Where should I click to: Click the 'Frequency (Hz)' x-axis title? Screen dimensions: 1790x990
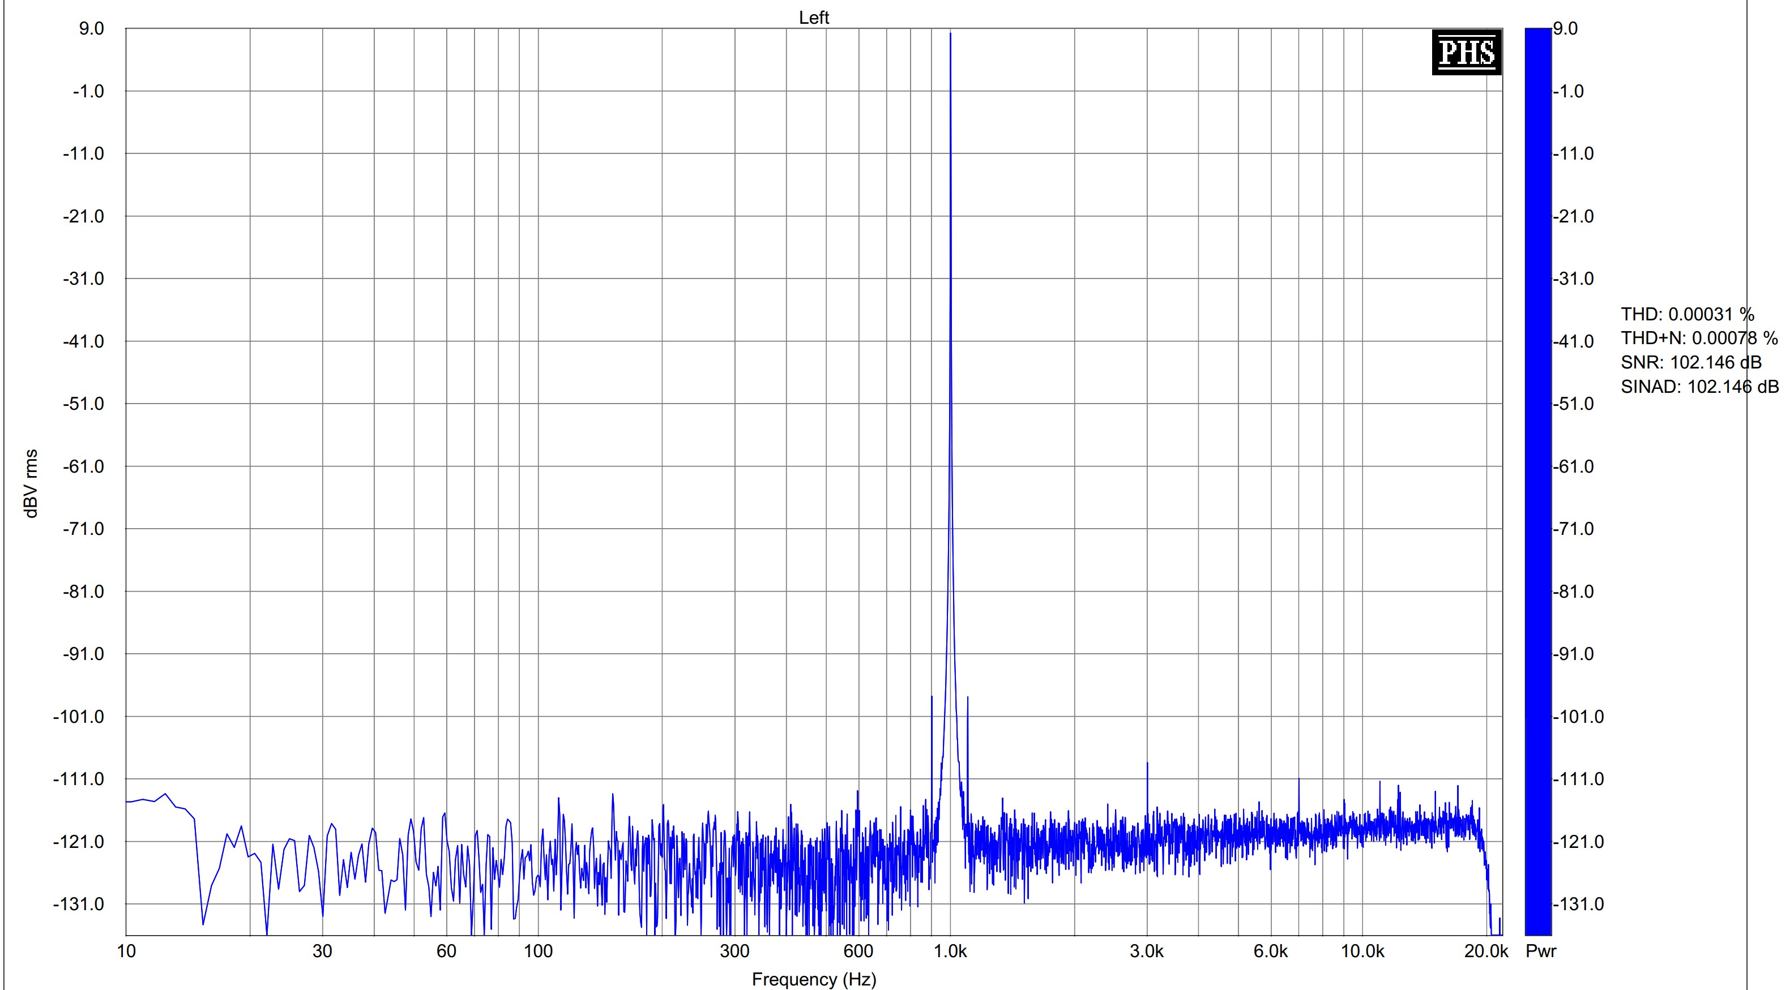[x=814, y=979]
